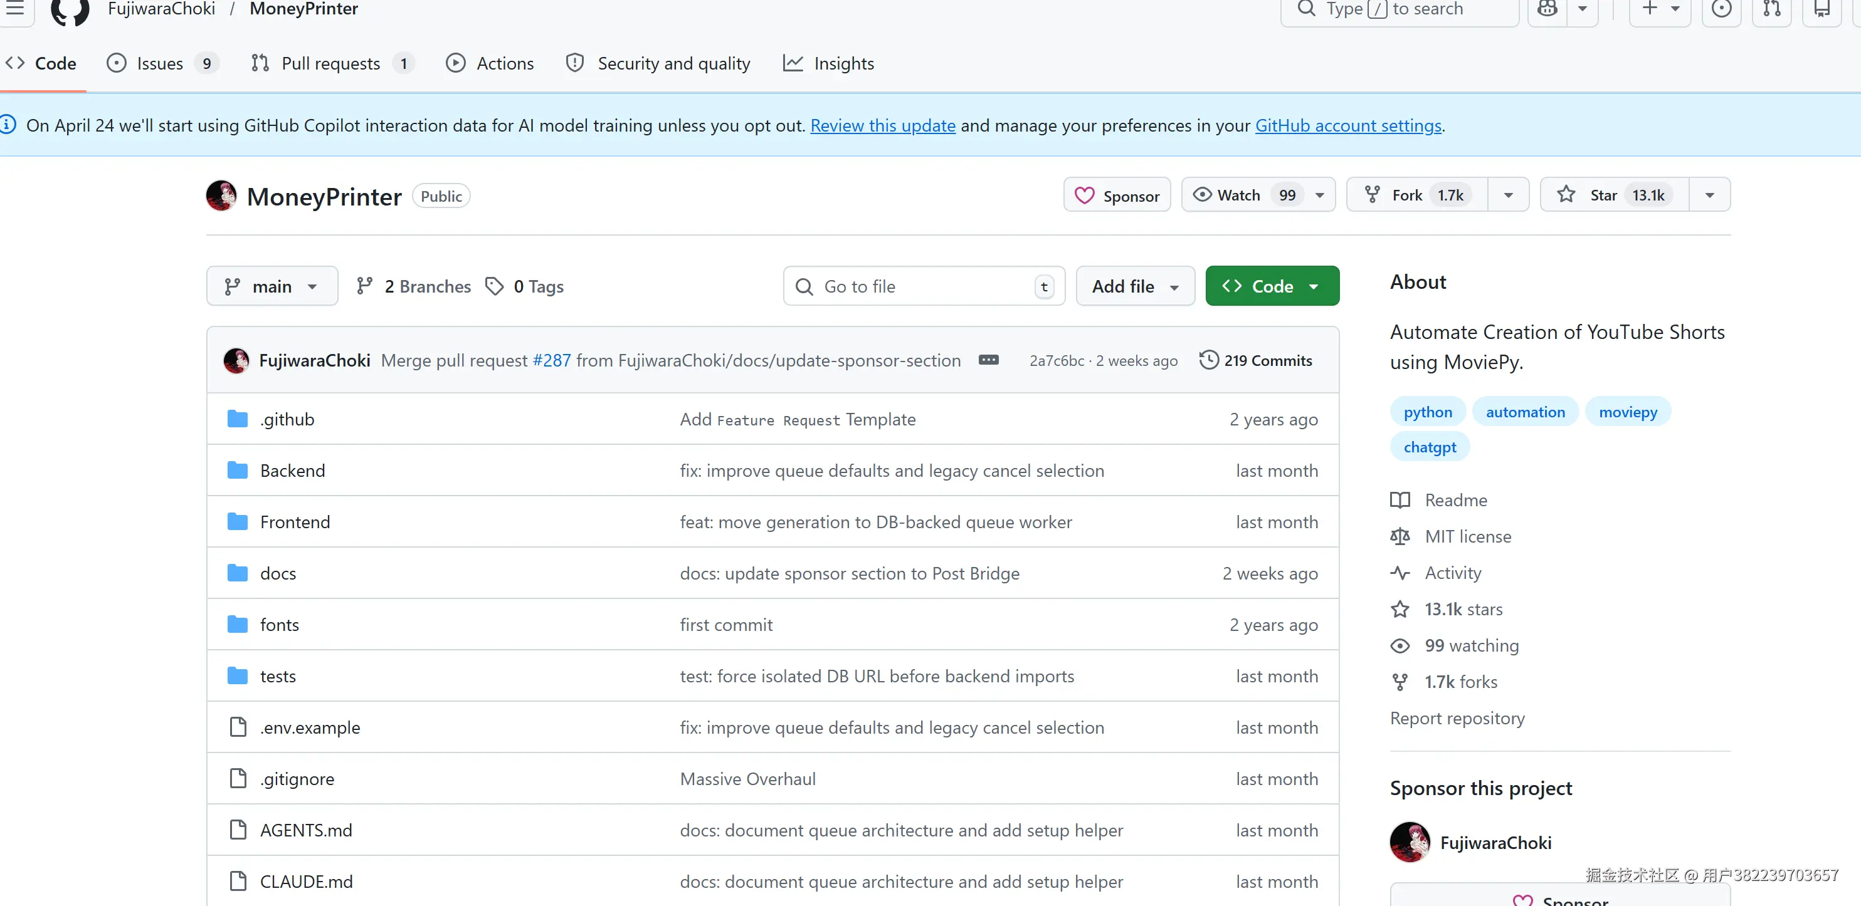The image size is (1861, 906).
Task: Open the green Code dropdown
Action: tap(1272, 286)
